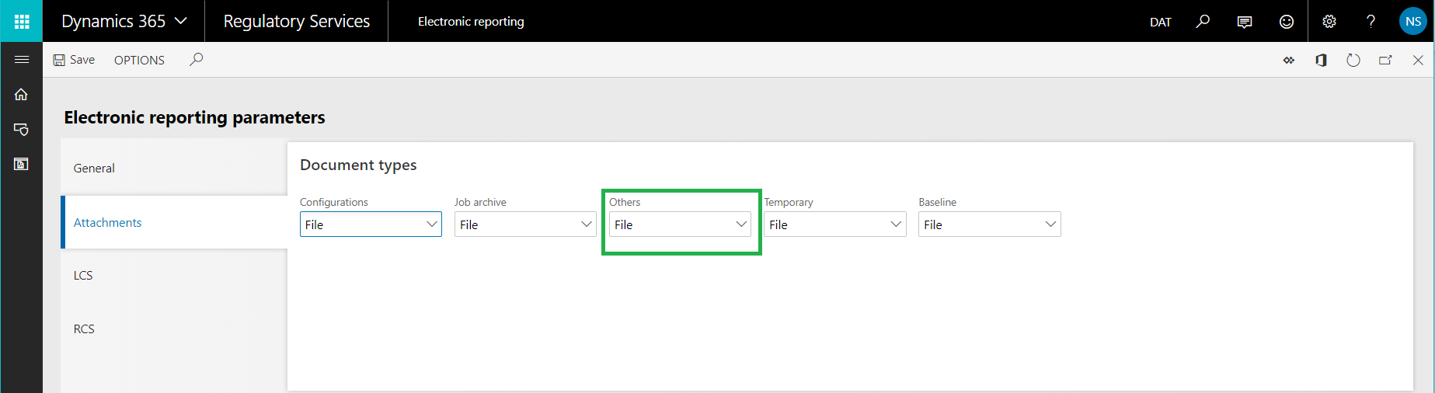
Task: Expand the Dynamics 365 dropdown chevron
Action: point(181,21)
